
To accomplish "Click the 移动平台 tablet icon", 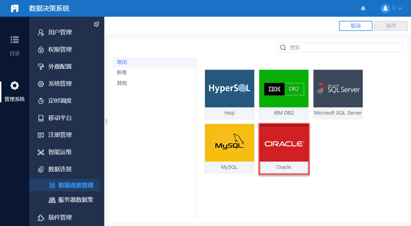I will click(41, 118).
